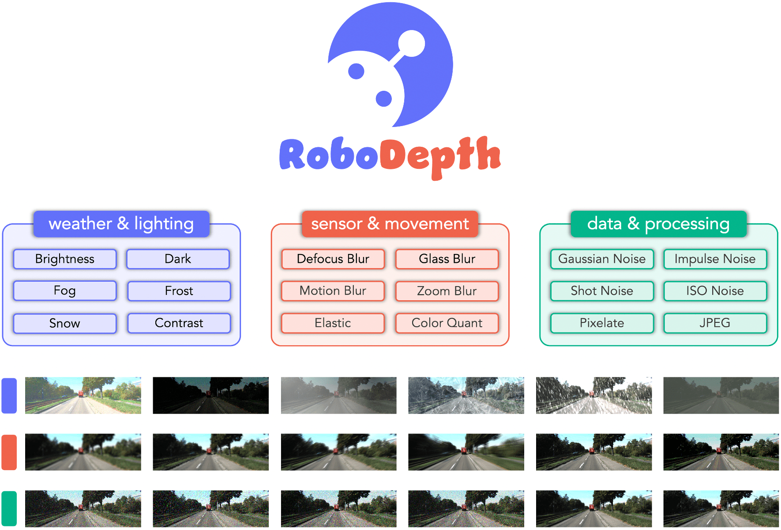Open the sensor & movement category header
This screenshot has height=530, width=781.
pyautogui.click(x=390, y=224)
